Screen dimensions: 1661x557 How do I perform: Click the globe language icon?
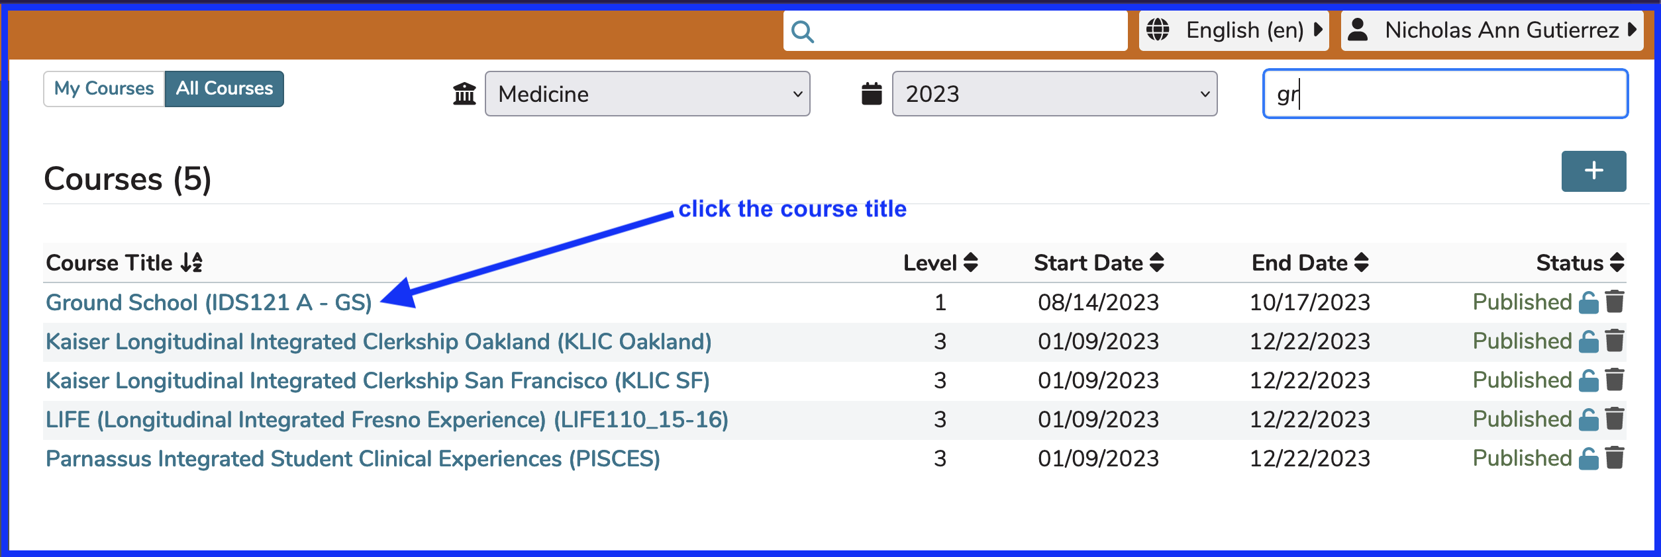[1158, 30]
